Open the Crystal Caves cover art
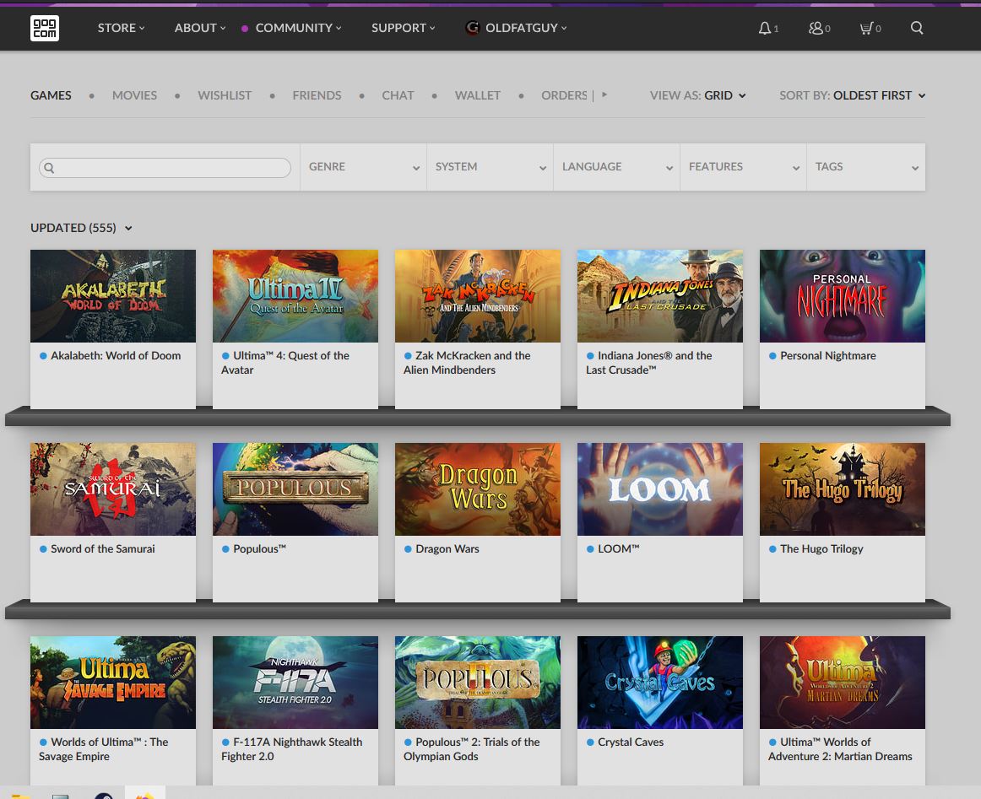Viewport: 981px width, 799px height. click(x=660, y=683)
